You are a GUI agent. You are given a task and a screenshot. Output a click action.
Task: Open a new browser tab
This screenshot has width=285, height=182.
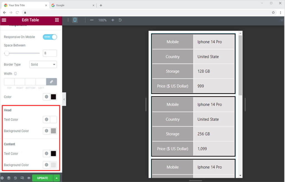point(101,5)
